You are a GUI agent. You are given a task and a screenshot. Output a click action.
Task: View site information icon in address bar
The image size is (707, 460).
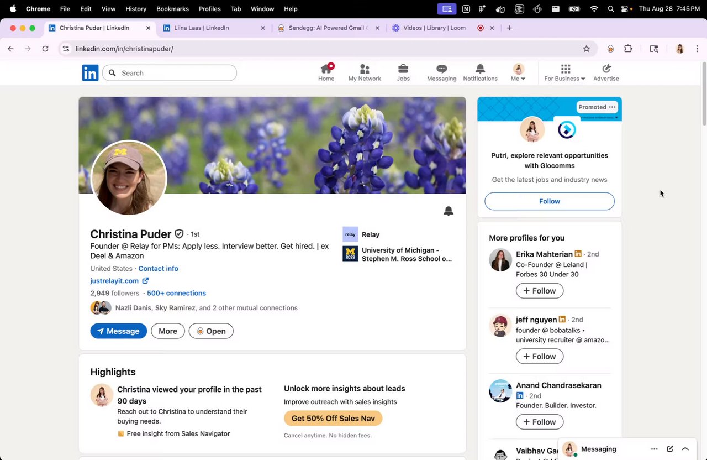[x=66, y=49]
